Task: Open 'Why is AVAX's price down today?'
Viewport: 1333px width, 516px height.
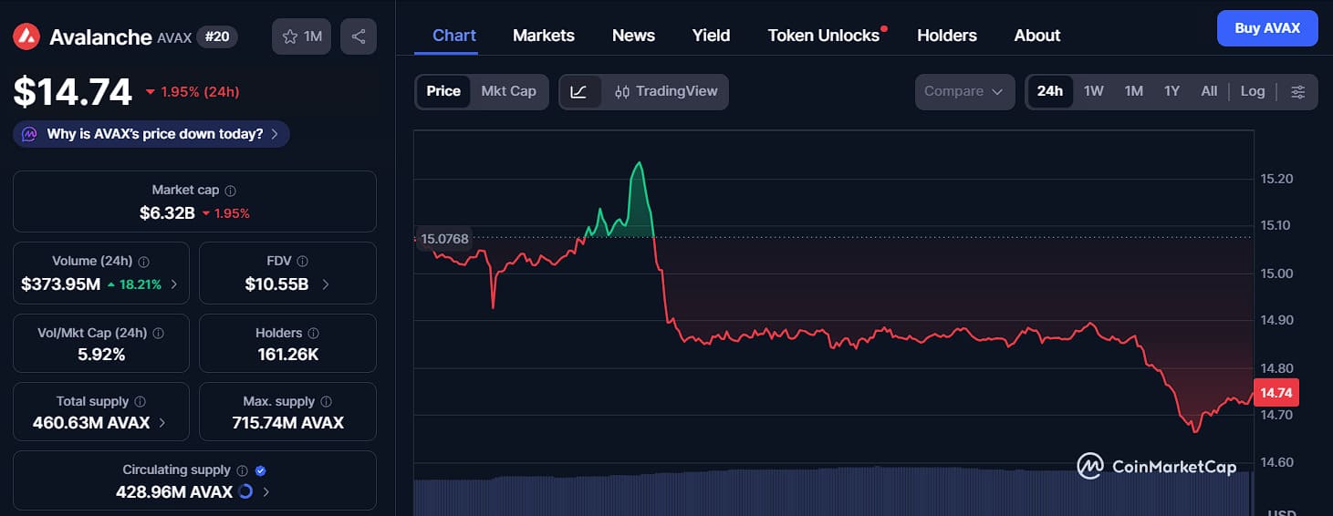Action: (151, 134)
